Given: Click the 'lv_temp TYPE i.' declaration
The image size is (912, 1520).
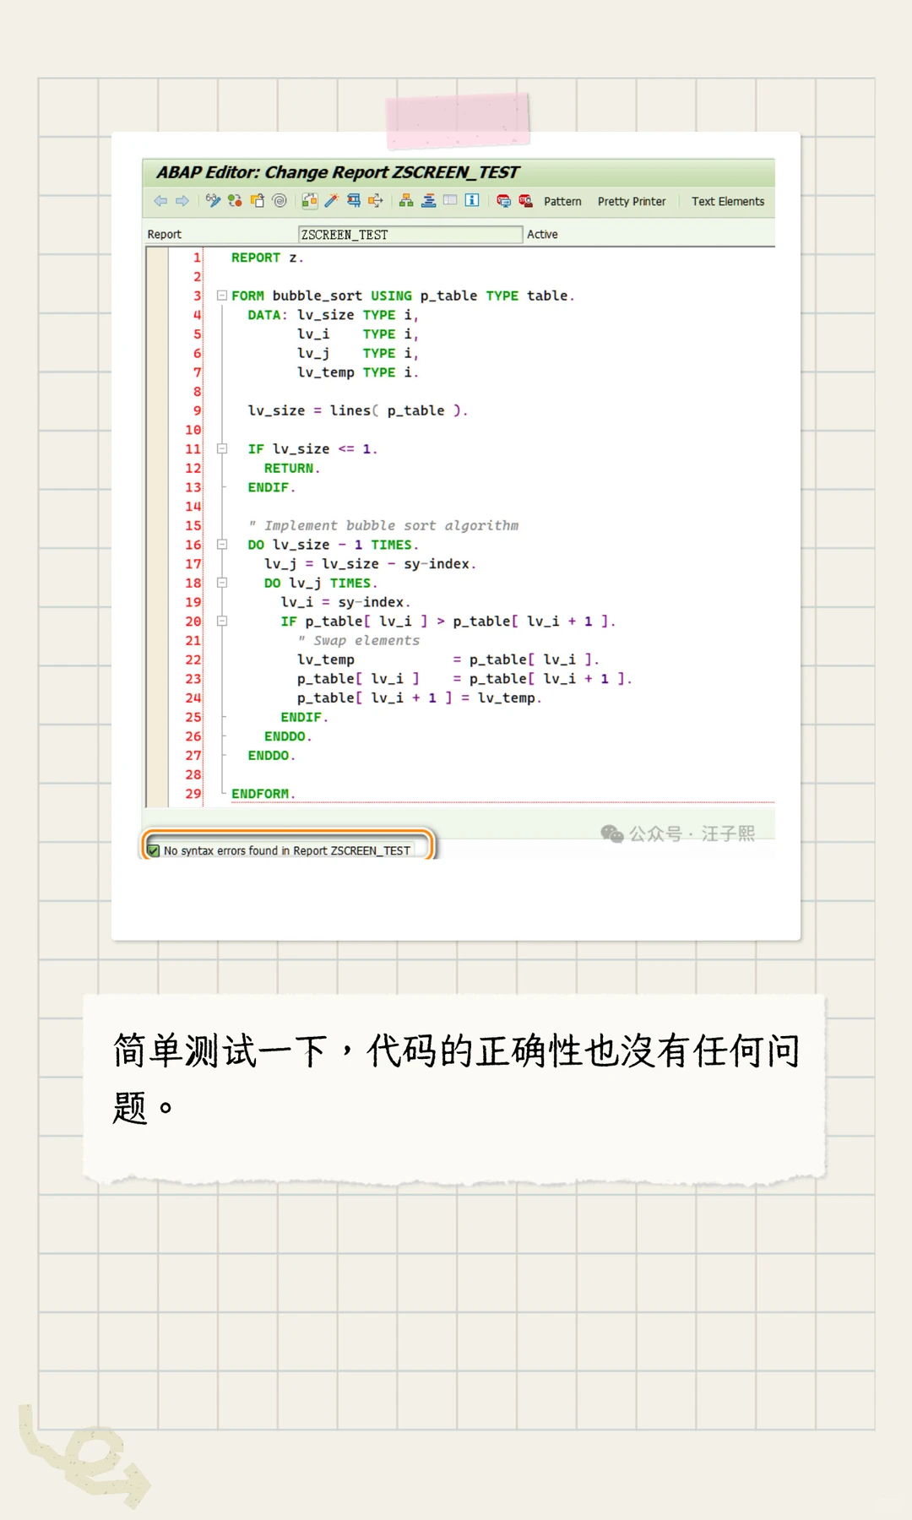Looking at the screenshot, I should [357, 372].
